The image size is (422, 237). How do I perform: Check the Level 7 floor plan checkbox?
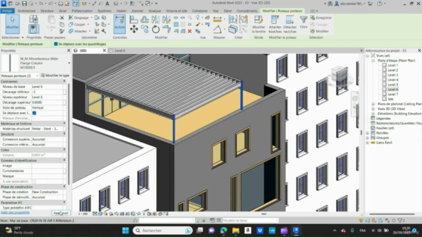(x=384, y=94)
